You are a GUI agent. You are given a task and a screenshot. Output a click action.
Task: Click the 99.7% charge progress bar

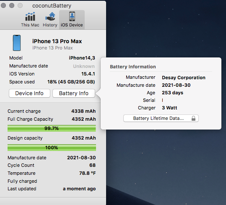(52, 128)
